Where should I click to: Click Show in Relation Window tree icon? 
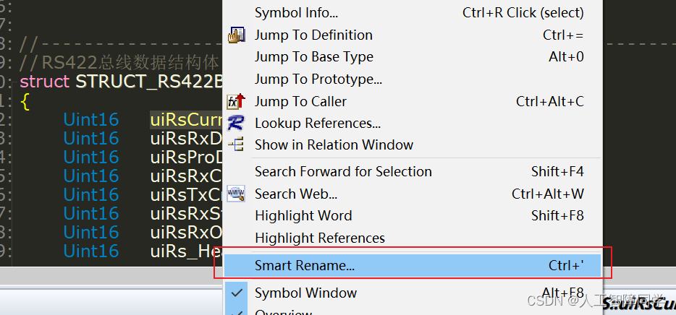click(236, 144)
